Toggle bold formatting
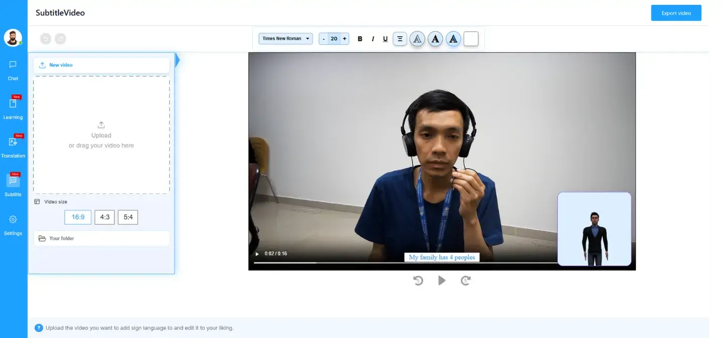Viewport: 723px width, 338px height. point(359,39)
